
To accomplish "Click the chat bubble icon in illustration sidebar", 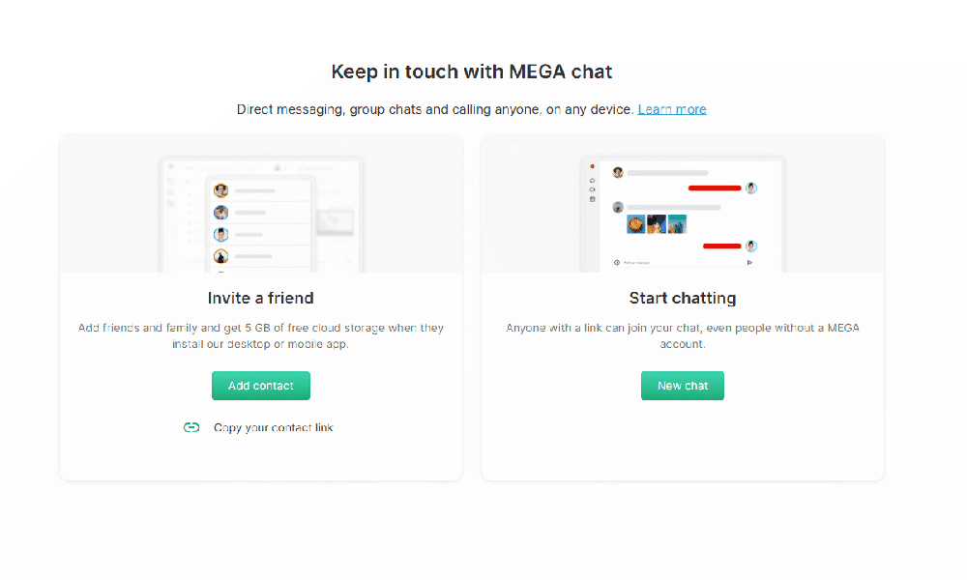I will point(592,180).
